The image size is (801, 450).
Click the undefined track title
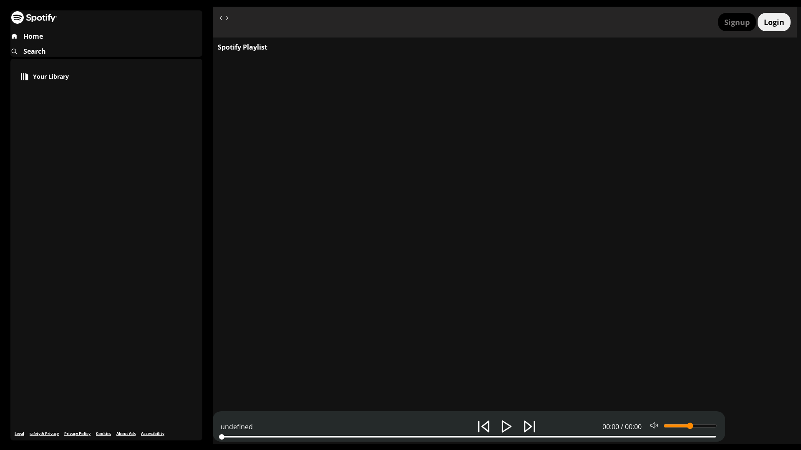(x=237, y=427)
